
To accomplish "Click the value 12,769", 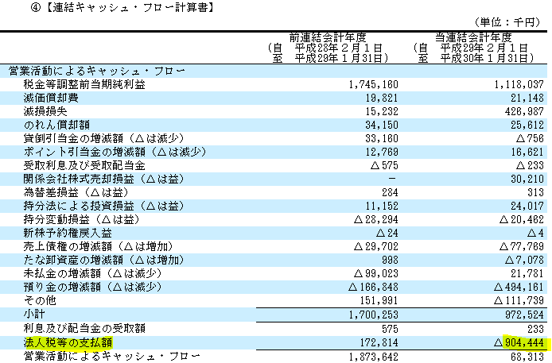I will click(x=382, y=153).
